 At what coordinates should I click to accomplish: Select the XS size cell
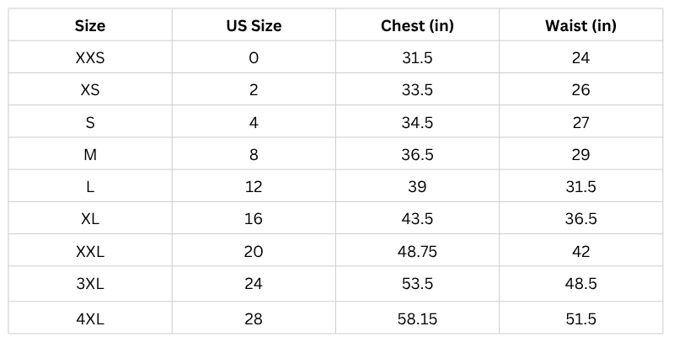pos(90,90)
